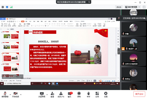Viewport: 147px width, 98px height.
Task: Open meeting settings gear
Action: pyautogui.click(x=106, y=95)
